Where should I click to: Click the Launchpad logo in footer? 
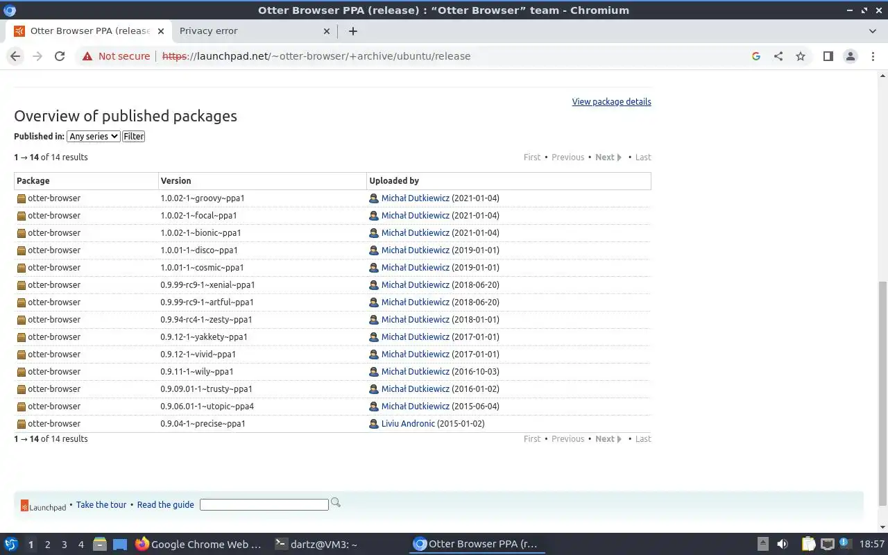click(x=44, y=506)
